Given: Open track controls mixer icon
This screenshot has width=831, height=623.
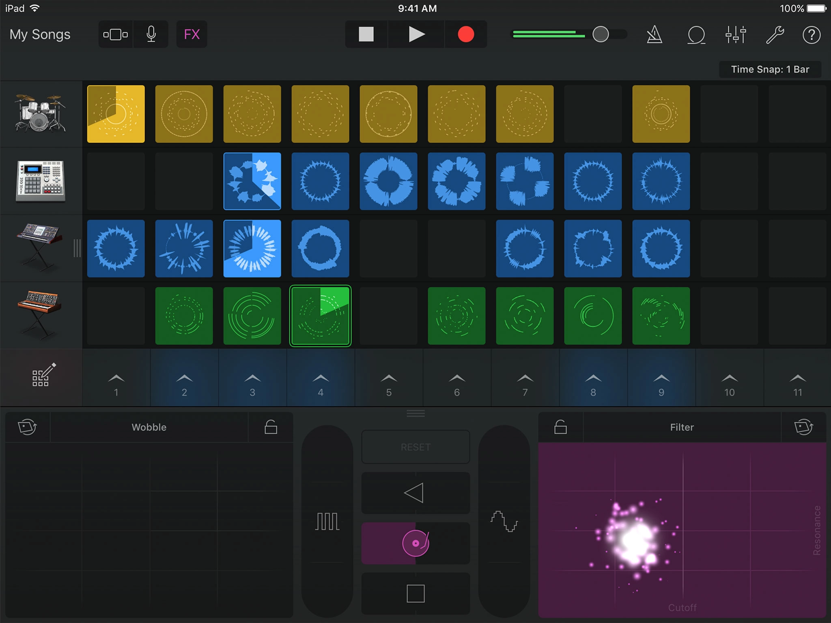Looking at the screenshot, I should 736,35.
